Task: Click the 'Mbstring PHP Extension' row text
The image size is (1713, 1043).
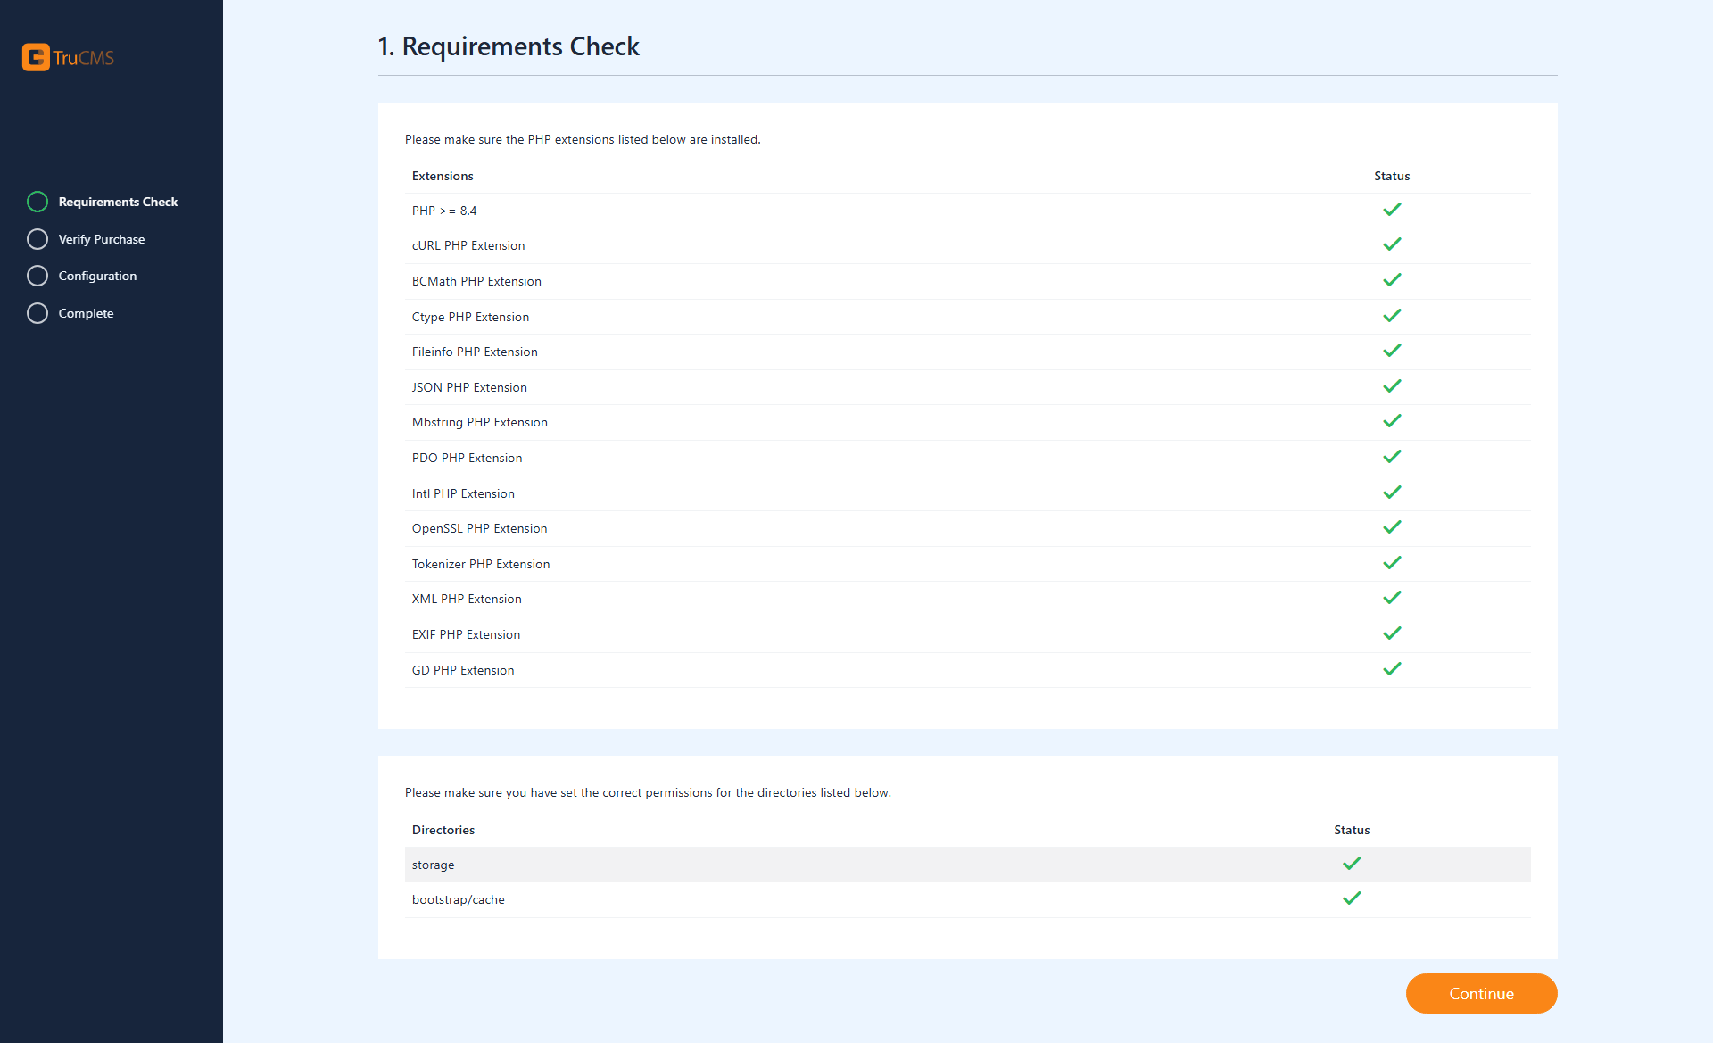Action: click(480, 422)
